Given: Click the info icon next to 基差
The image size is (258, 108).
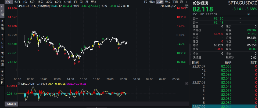Looking at the screenshot, I should 232,57.
